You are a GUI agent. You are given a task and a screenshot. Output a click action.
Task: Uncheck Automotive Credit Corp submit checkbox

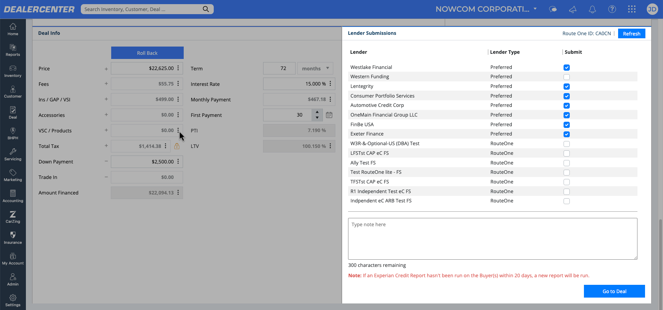567,106
